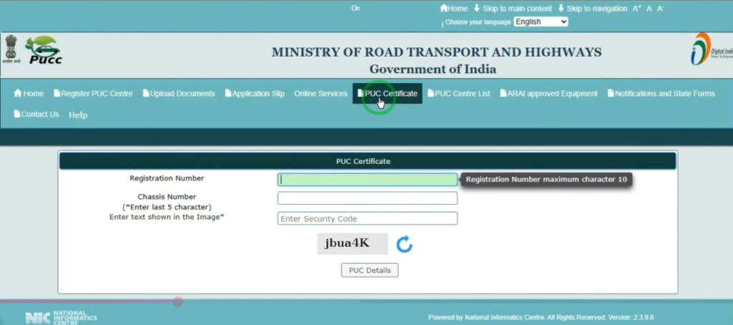Open Register PUC Centre menu
Screen dimensions: 733x325
pyautogui.click(x=93, y=94)
